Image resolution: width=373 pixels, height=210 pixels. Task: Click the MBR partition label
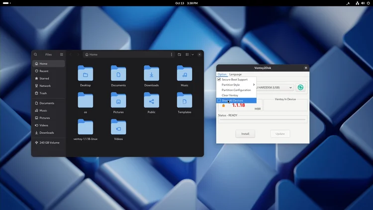pos(258,109)
